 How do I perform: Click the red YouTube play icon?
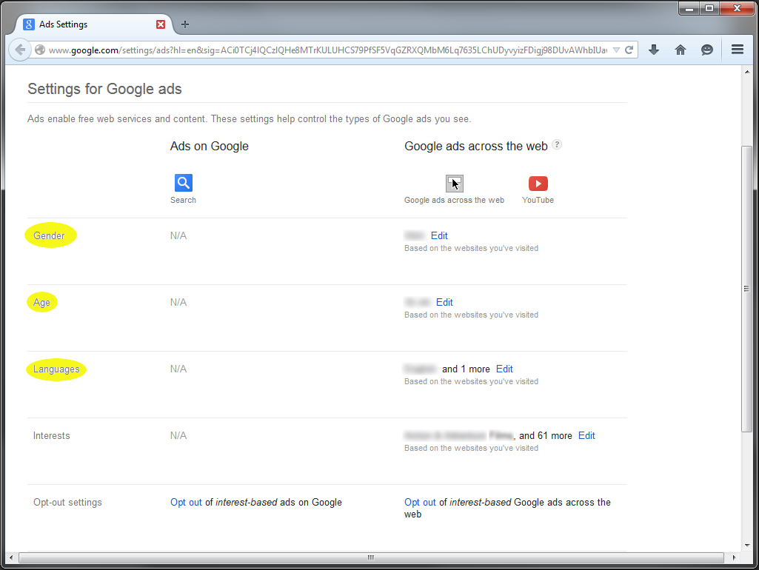point(538,184)
